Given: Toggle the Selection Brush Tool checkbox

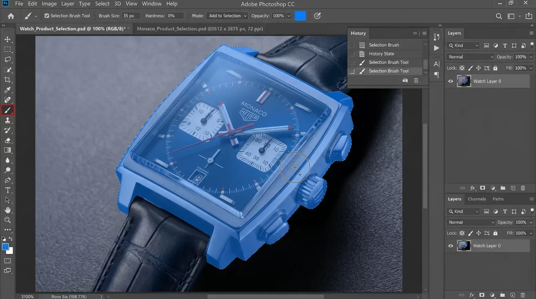Looking at the screenshot, I should point(47,16).
